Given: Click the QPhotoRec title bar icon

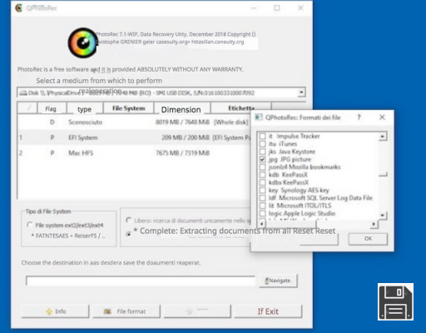Looking at the screenshot, I should 19,7.
